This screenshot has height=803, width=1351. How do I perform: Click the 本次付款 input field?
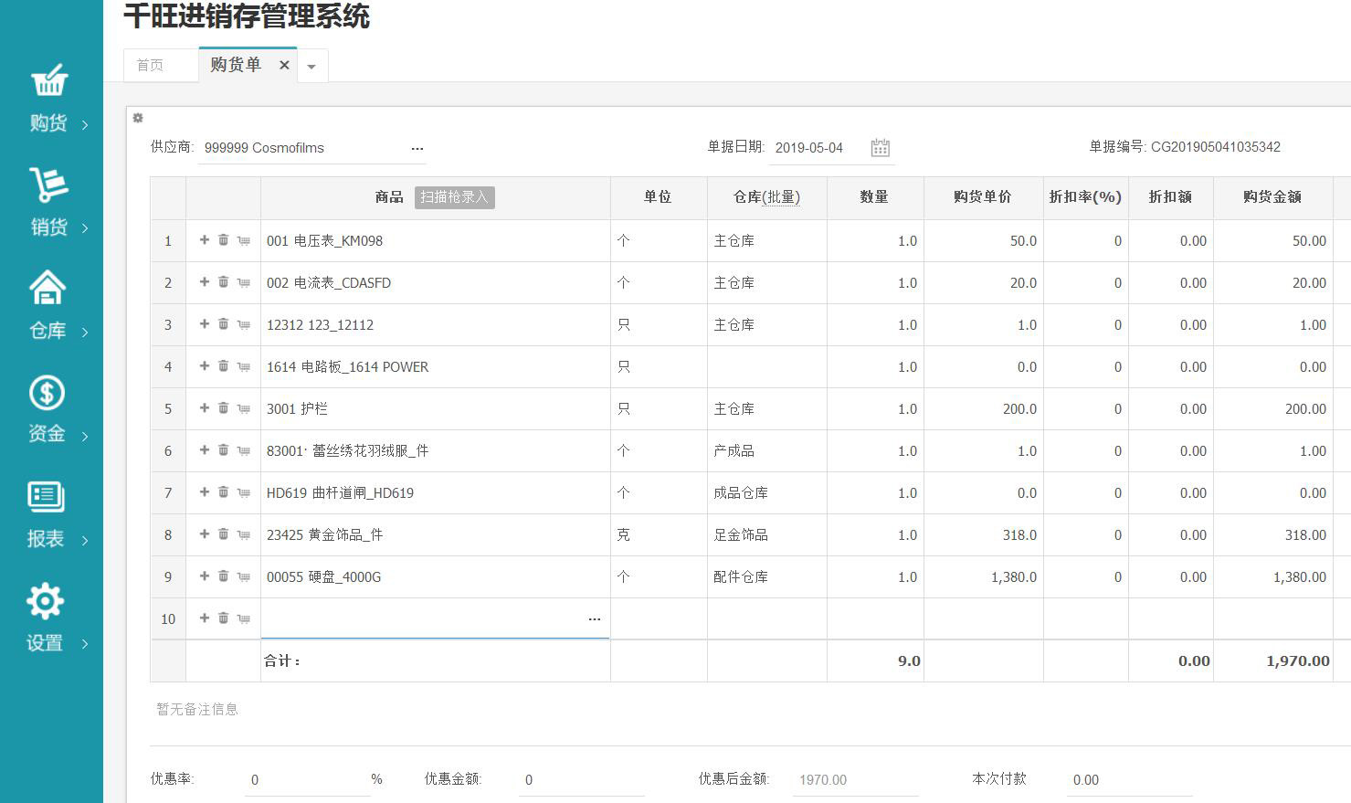coord(1128,780)
